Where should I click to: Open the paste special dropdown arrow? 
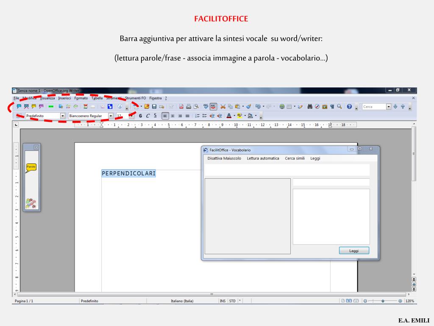click(x=243, y=107)
